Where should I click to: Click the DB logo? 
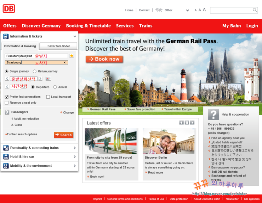coord(9,8)
